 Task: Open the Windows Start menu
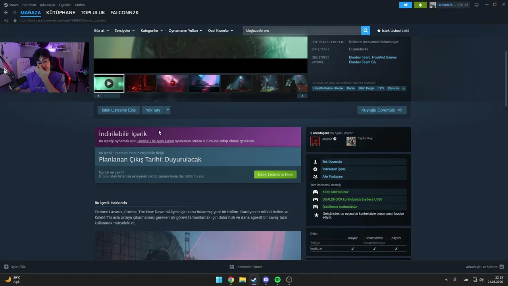coord(219,280)
